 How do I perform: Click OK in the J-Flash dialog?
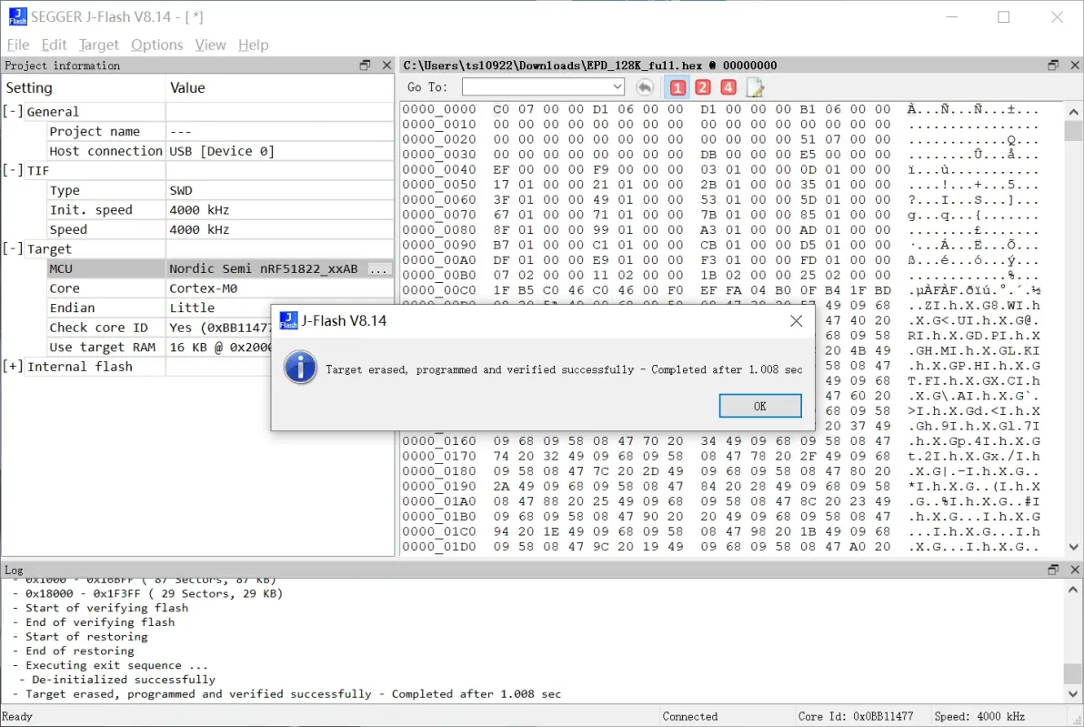759,406
